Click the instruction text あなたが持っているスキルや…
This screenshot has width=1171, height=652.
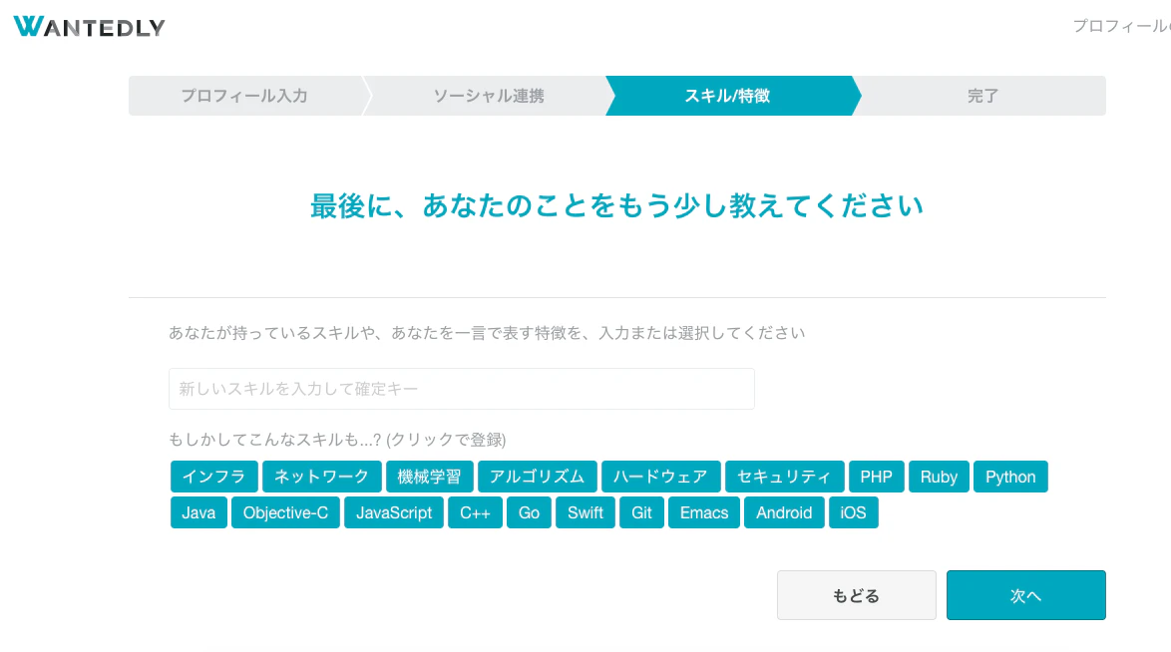pyautogui.click(x=487, y=333)
